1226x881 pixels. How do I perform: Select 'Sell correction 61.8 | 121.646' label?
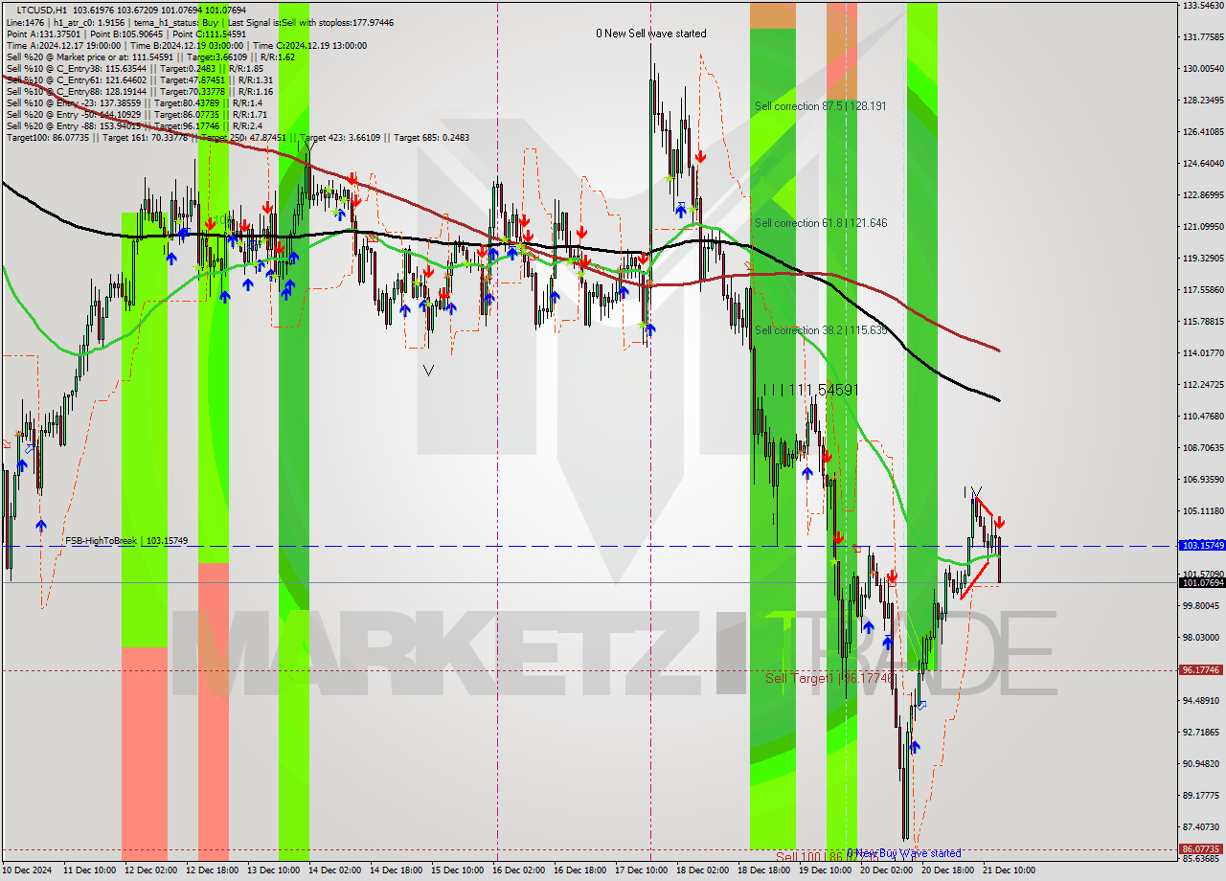[821, 223]
